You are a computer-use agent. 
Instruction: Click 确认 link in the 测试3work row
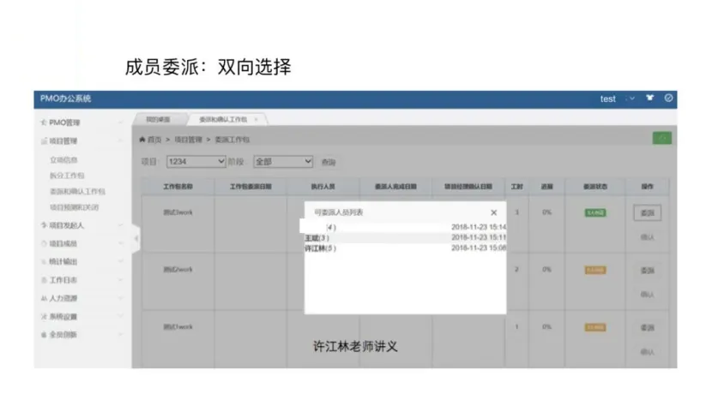[x=647, y=237]
